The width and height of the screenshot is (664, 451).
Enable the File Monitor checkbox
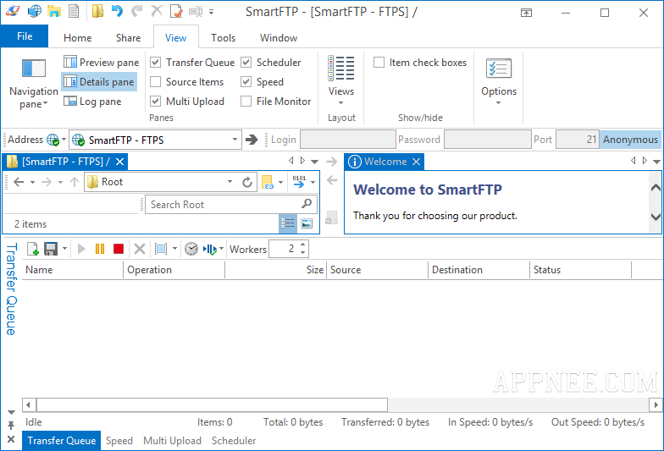pyautogui.click(x=246, y=102)
